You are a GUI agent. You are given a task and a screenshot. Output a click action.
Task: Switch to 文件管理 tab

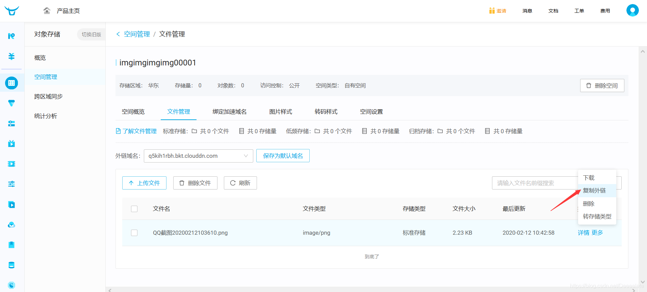coord(179,112)
